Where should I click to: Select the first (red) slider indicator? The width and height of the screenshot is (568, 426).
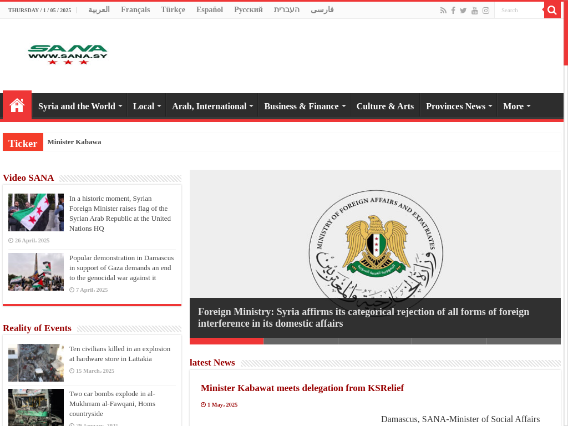[227, 341]
